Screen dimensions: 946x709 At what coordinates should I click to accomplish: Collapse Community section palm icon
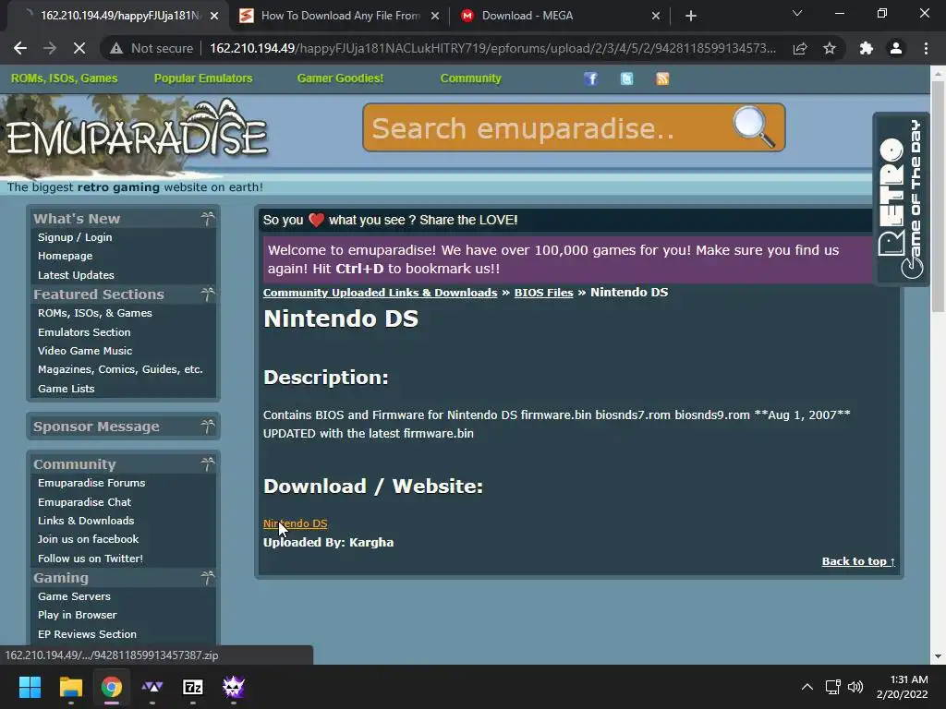click(x=208, y=463)
